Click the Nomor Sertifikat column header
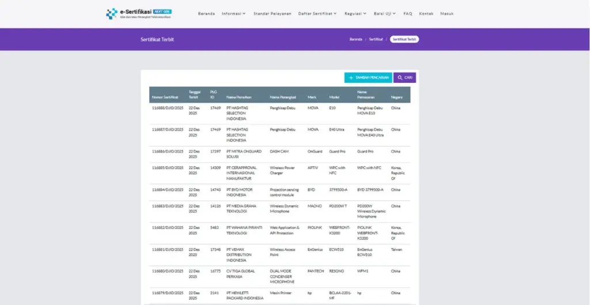Viewport: 590px width, 305px height. point(165,97)
